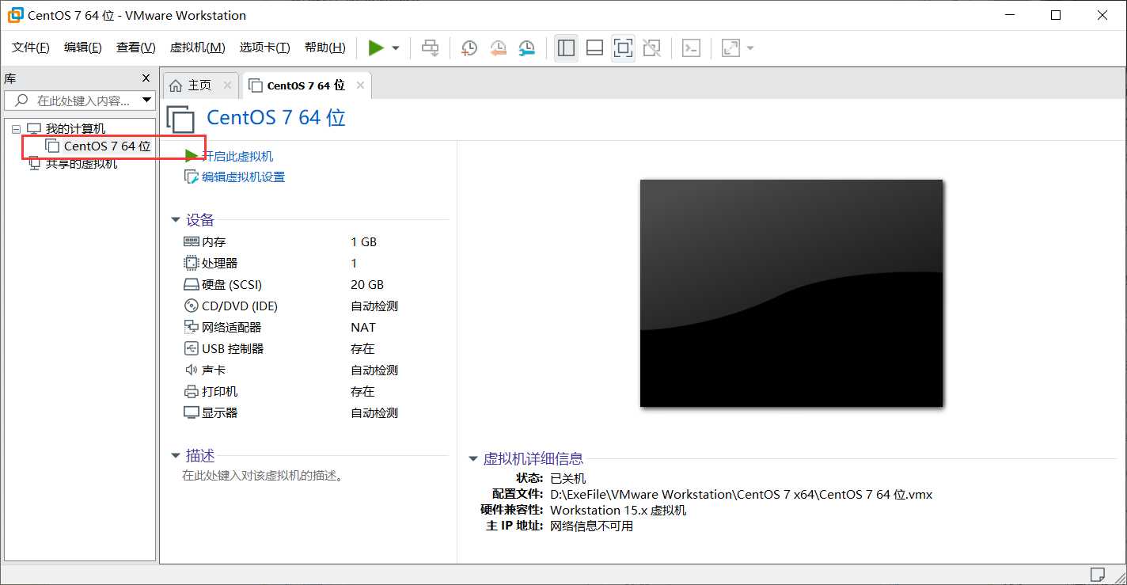Select 共享的虚拟机 in library tree
The width and height of the screenshot is (1127, 585).
pyautogui.click(x=82, y=164)
